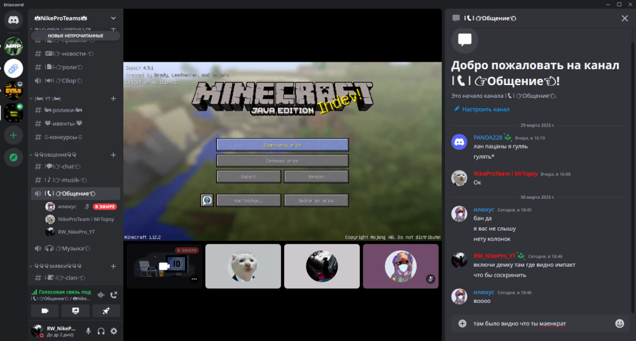Click user илюхус in voice list
Image resolution: width=636 pixels, height=341 pixels.
coord(67,206)
